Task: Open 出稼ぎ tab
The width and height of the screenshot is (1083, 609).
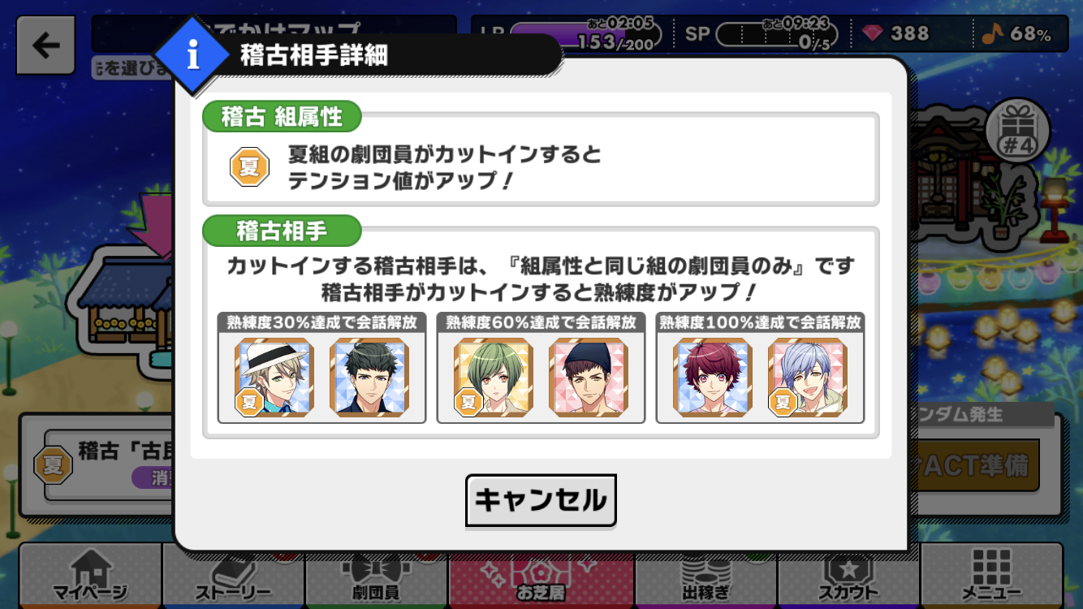Action: coord(706,575)
